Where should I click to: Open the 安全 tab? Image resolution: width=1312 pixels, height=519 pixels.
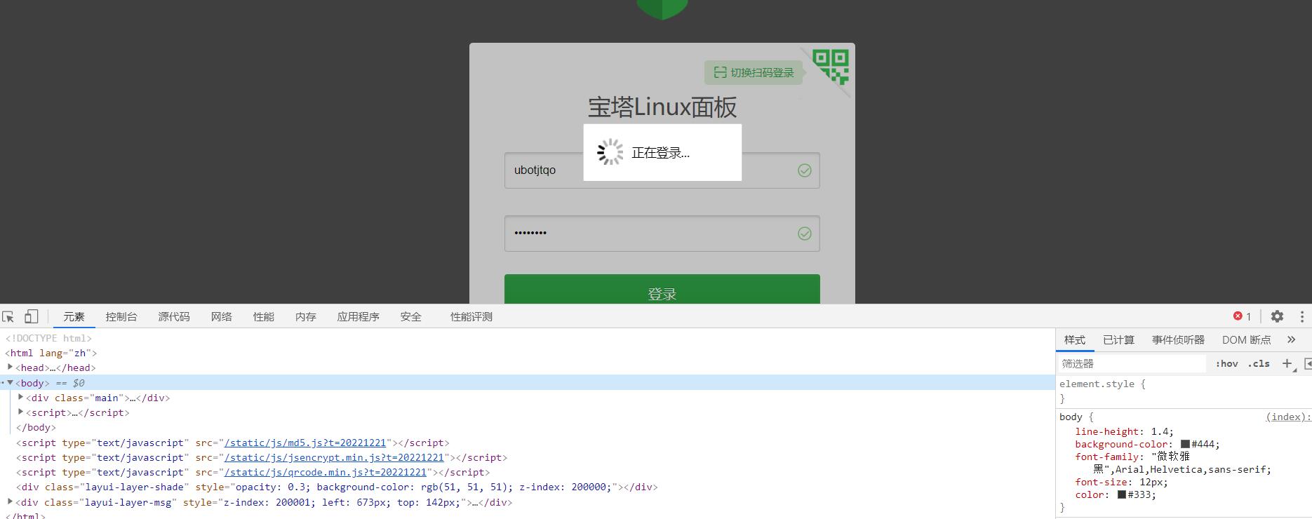[x=411, y=317]
